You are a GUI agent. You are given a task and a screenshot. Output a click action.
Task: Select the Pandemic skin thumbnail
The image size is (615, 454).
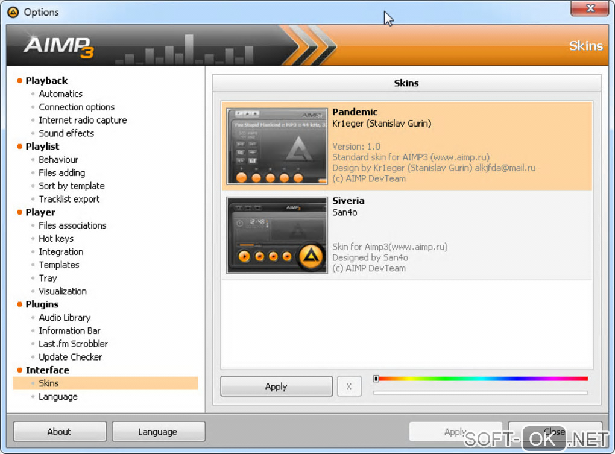pyautogui.click(x=277, y=147)
